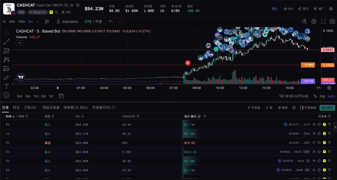Take a chart snapshot with camera
The height and width of the screenshot is (180, 337).
[x=332, y=21]
